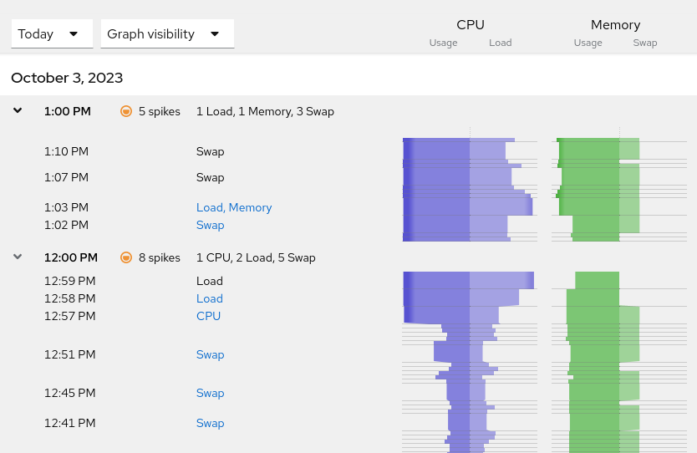Open the Graph visibility dropdown
This screenshot has width=697, height=453.
166,34
